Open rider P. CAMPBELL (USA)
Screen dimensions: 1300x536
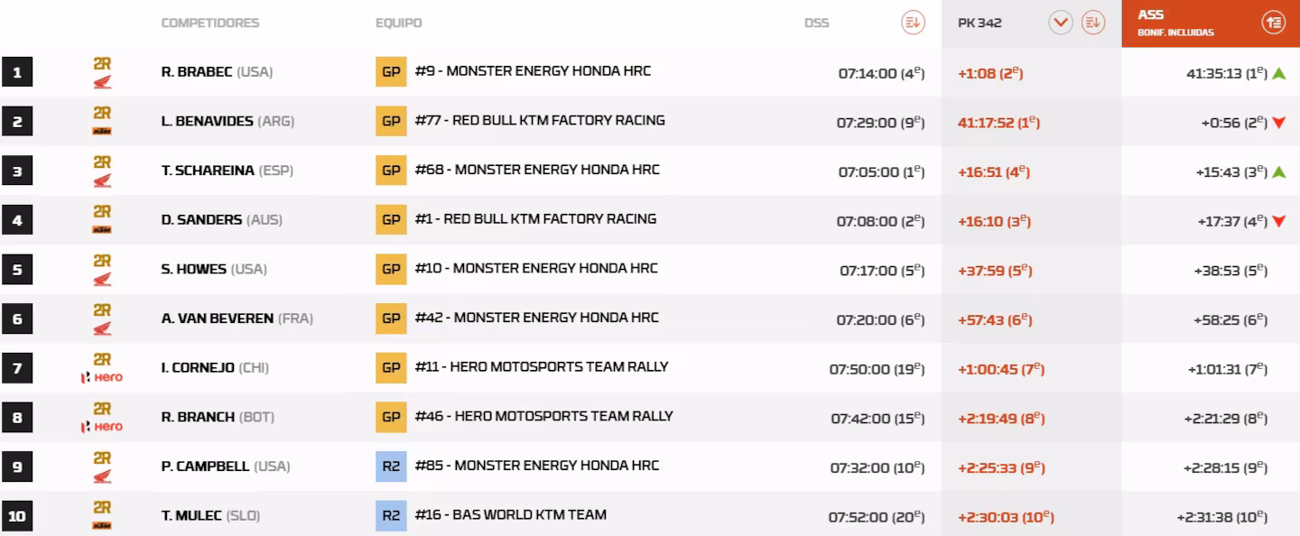click(x=225, y=467)
